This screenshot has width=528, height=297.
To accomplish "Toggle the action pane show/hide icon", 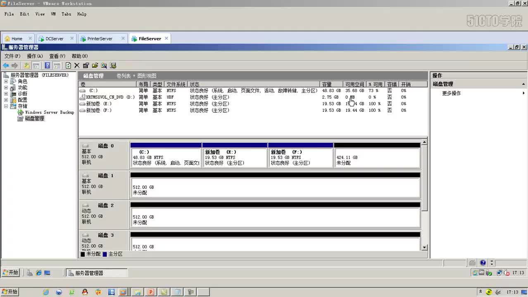I will 57,66.
